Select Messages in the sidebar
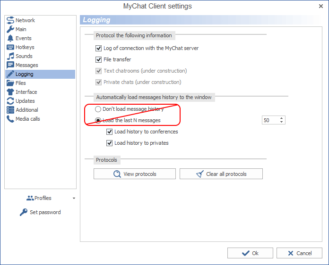The width and height of the screenshot is (329, 265). (x=40, y=65)
